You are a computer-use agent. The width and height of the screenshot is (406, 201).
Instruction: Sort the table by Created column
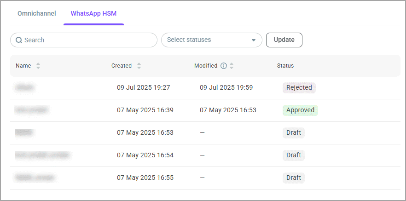(x=139, y=66)
